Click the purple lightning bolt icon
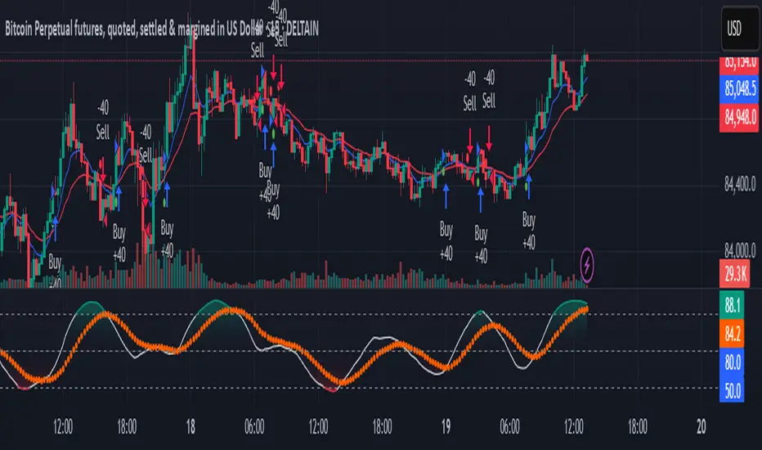762x450 pixels. point(587,265)
